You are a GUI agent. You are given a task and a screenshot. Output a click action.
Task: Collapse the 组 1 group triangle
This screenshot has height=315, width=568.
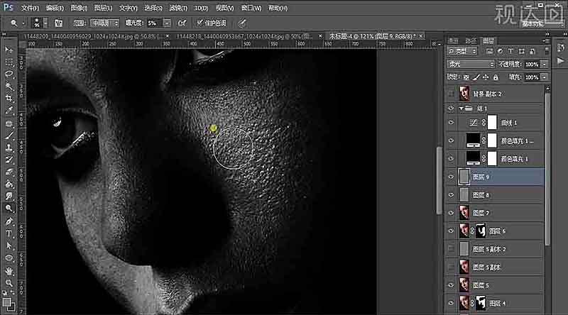tap(461, 109)
